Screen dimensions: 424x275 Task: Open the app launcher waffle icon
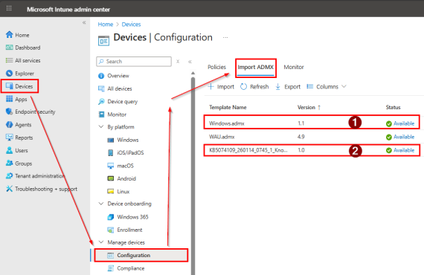pos(9,8)
